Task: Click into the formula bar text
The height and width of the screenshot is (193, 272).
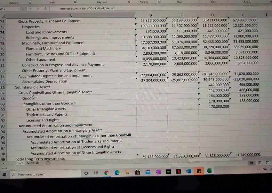Action: coord(87,8)
